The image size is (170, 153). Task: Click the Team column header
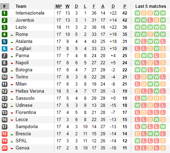click(x=21, y=6)
